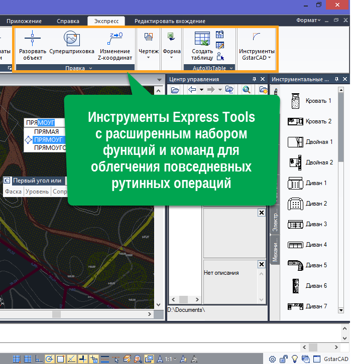Click the up-one-level folder icon in Центр управления
Image resolution: width=351 pixels, height=364 pixels.
click(229, 90)
